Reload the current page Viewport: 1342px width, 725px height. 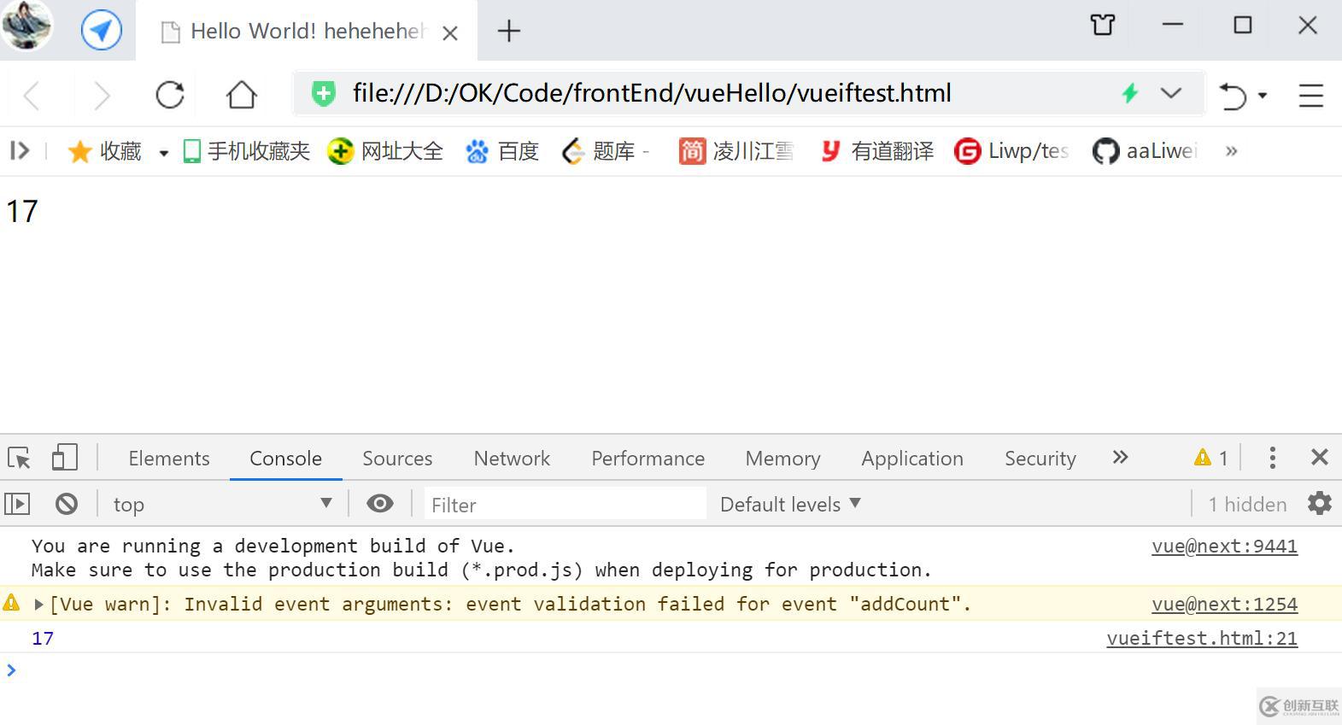tap(170, 94)
